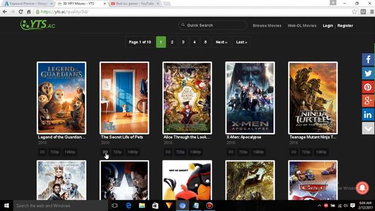Click the Next » pagination button
This screenshot has height=211, width=375.
click(221, 42)
